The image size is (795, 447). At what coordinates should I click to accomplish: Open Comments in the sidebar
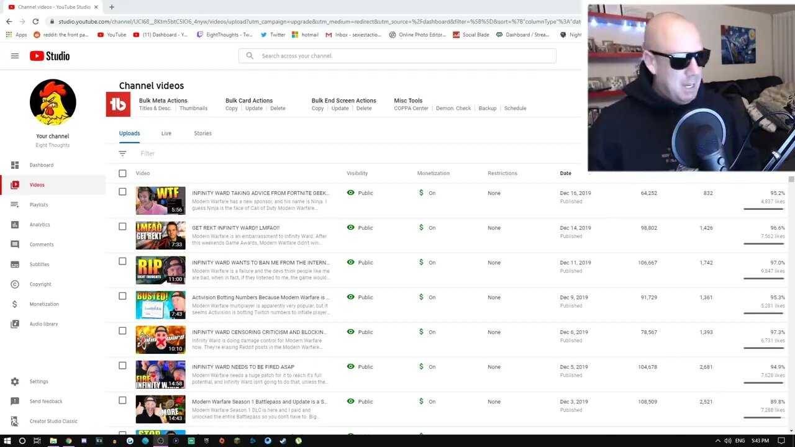coord(53,245)
